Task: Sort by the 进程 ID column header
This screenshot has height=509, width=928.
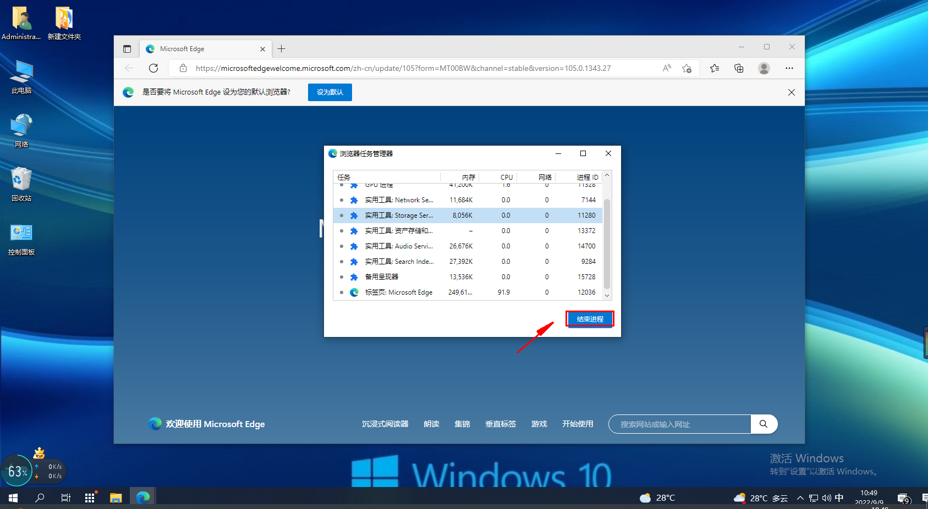Action: [579, 177]
